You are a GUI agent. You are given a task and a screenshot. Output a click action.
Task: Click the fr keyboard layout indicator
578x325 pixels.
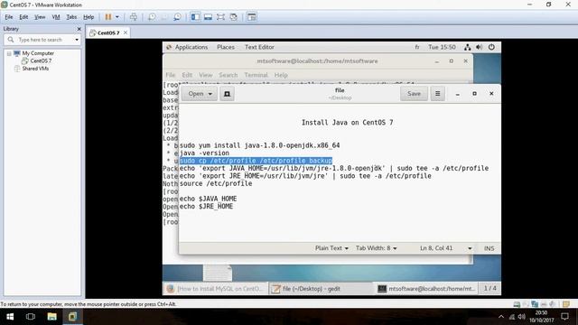click(417, 47)
